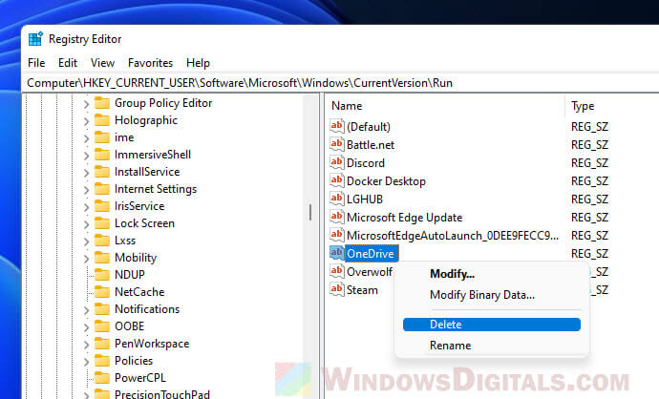Select the Steam string value icon

(x=336, y=289)
